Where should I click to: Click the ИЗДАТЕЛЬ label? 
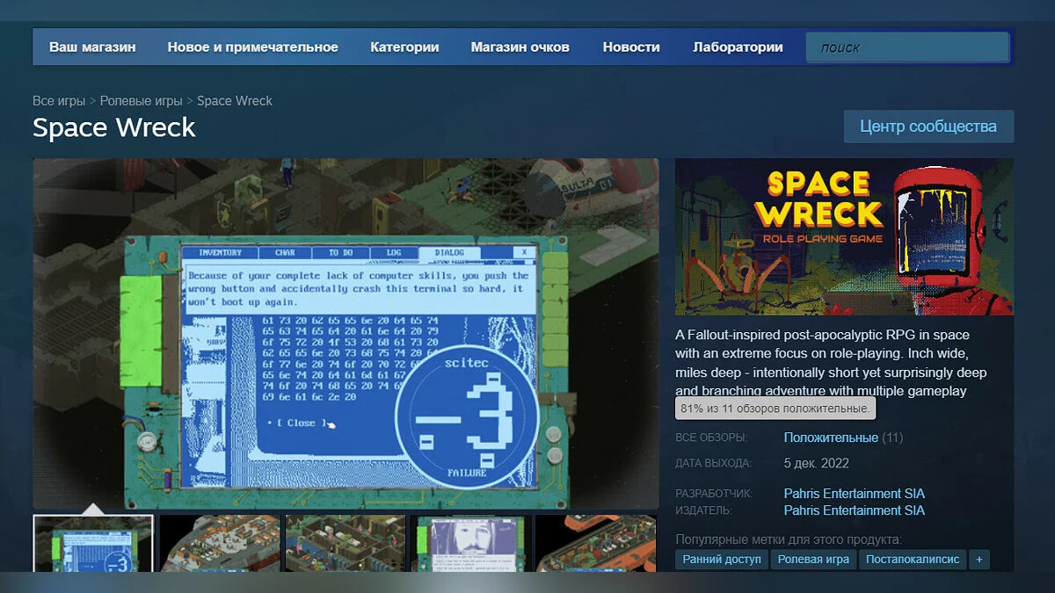coord(703,510)
